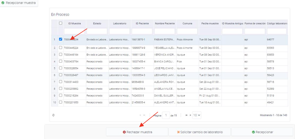The height and width of the screenshot is (139, 295).
Task: Click LEONARDO JAIM... name cell
Action: coord(165,75)
